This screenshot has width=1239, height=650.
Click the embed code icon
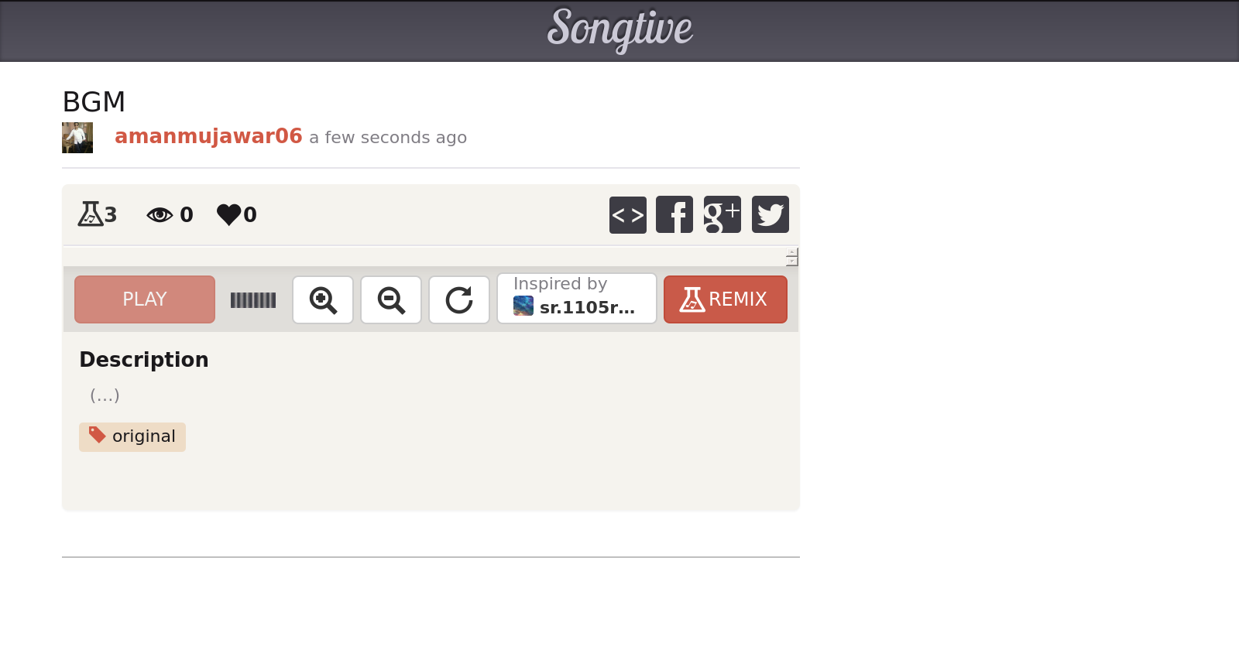627,215
